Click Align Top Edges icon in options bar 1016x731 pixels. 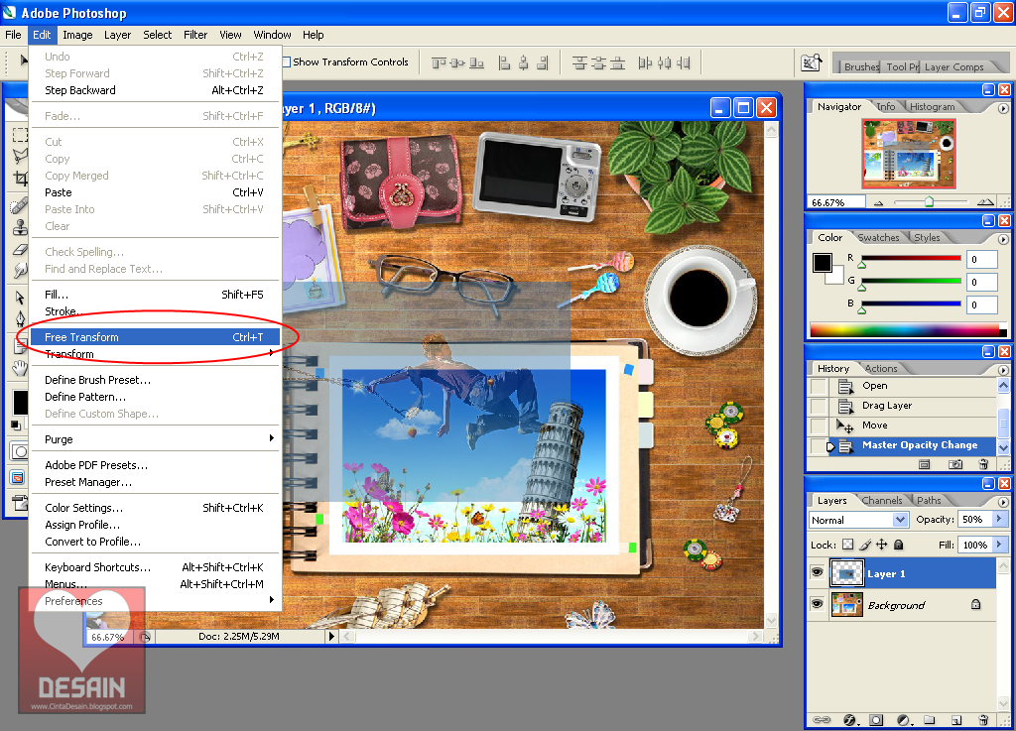click(x=440, y=62)
